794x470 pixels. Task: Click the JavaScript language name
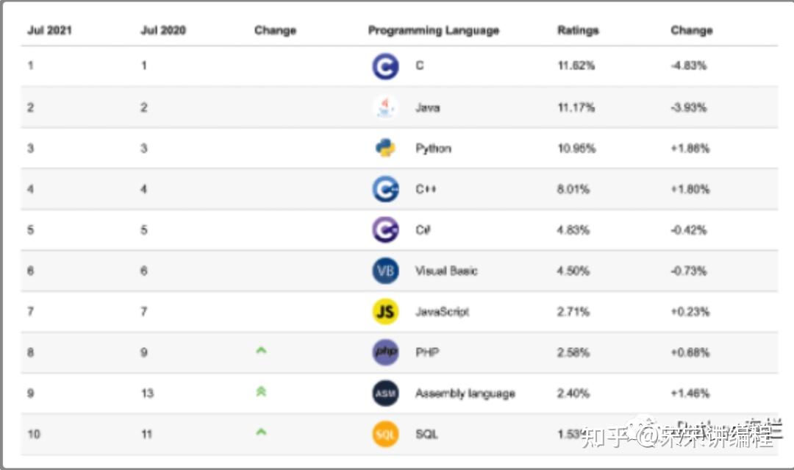click(x=442, y=312)
